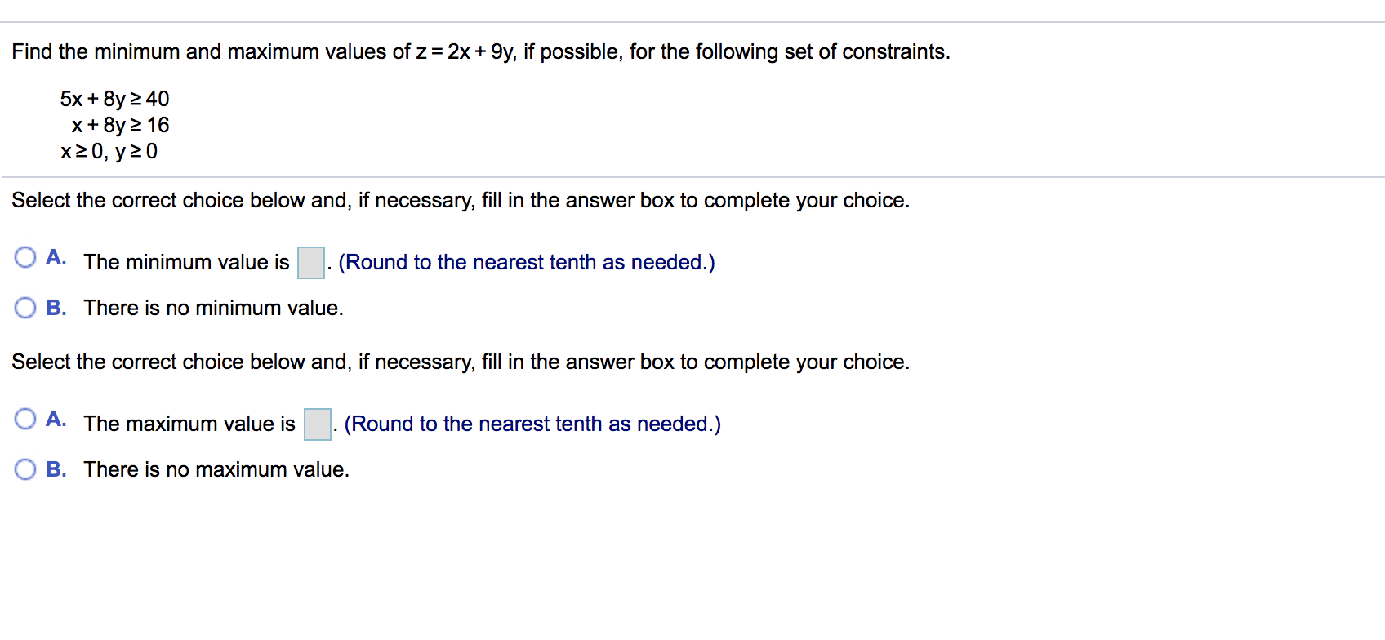The height and width of the screenshot is (640, 1385).
Task: Click the constraint x + 8y ≥ 16
Action: tap(120, 125)
